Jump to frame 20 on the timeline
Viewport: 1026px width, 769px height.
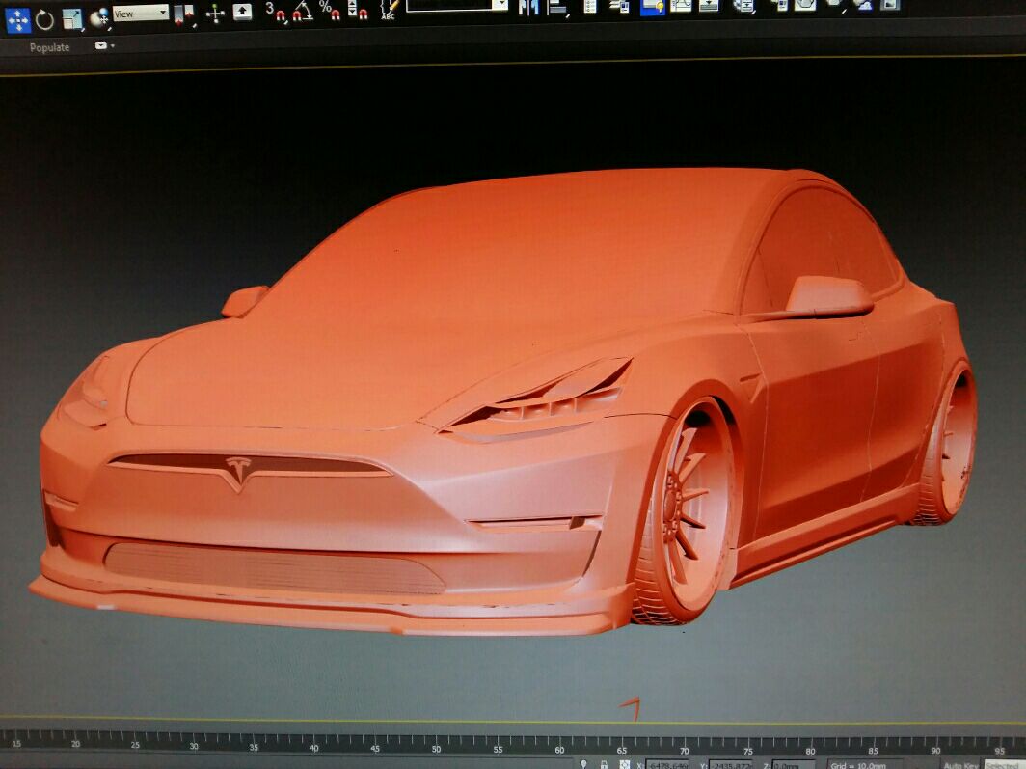pos(76,744)
